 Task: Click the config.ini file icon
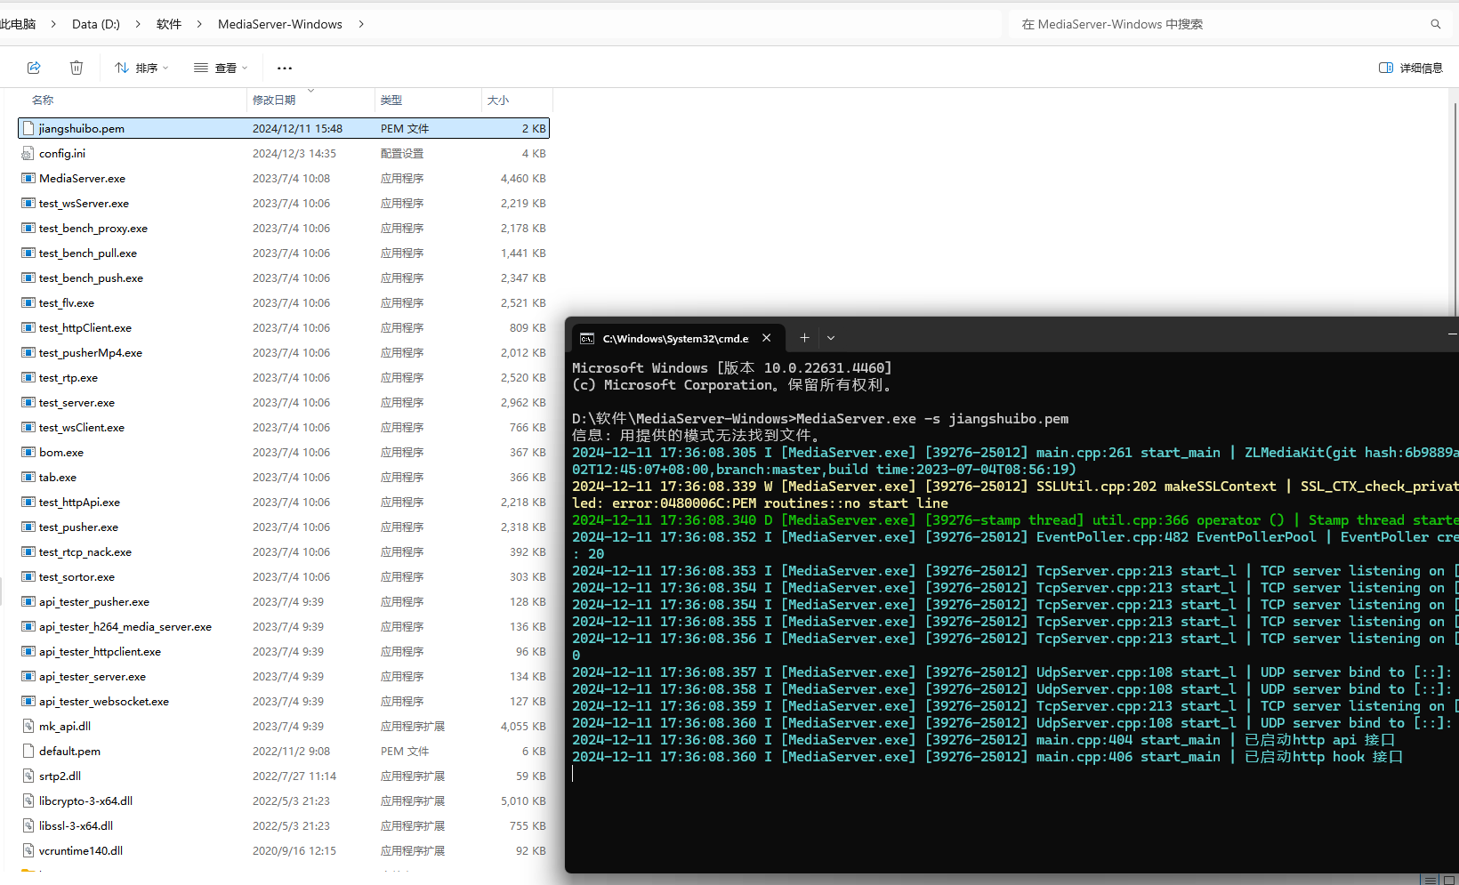coord(28,154)
